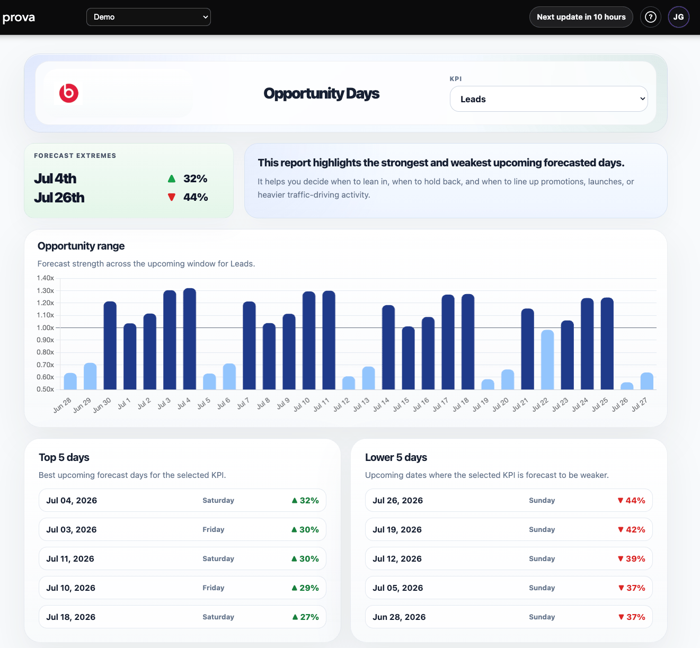Viewport: 700px width, 648px height.
Task: Select the Jun 30 bar in chart
Action: coord(110,345)
